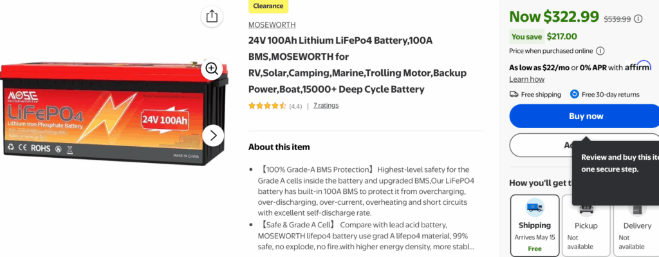Follow the Learn how link
The height and width of the screenshot is (257, 659).
pyautogui.click(x=526, y=79)
